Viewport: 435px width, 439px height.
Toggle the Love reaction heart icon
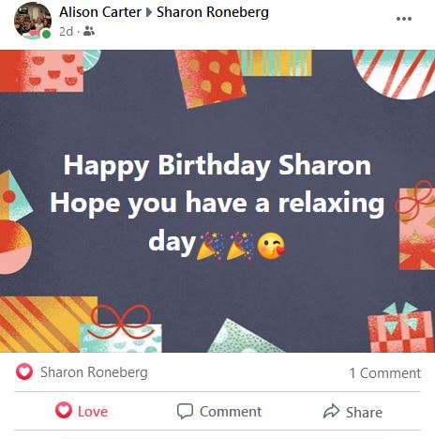click(x=64, y=410)
